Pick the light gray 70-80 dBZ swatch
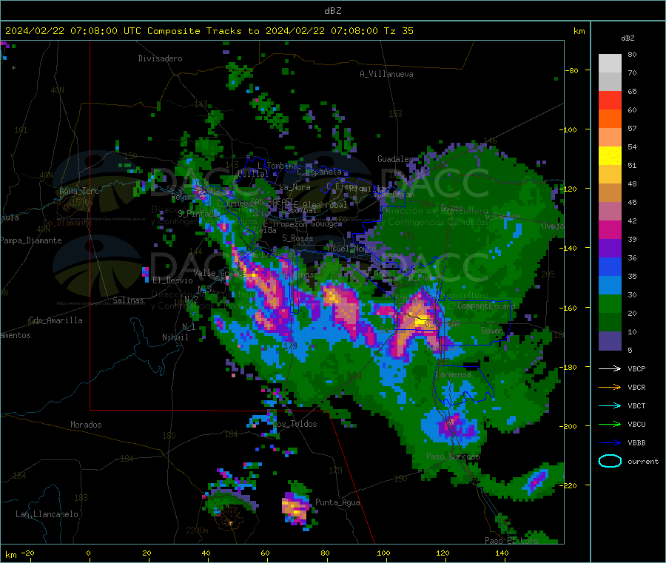 (x=610, y=64)
